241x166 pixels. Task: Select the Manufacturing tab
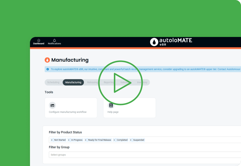[x=73, y=83]
